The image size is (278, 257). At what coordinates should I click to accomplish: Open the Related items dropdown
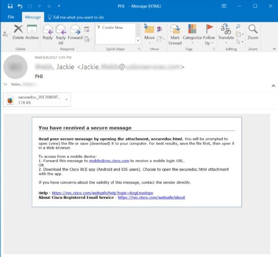[x=240, y=34]
